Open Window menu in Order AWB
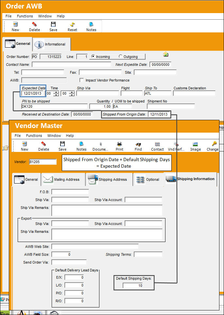 pos(45,16)
